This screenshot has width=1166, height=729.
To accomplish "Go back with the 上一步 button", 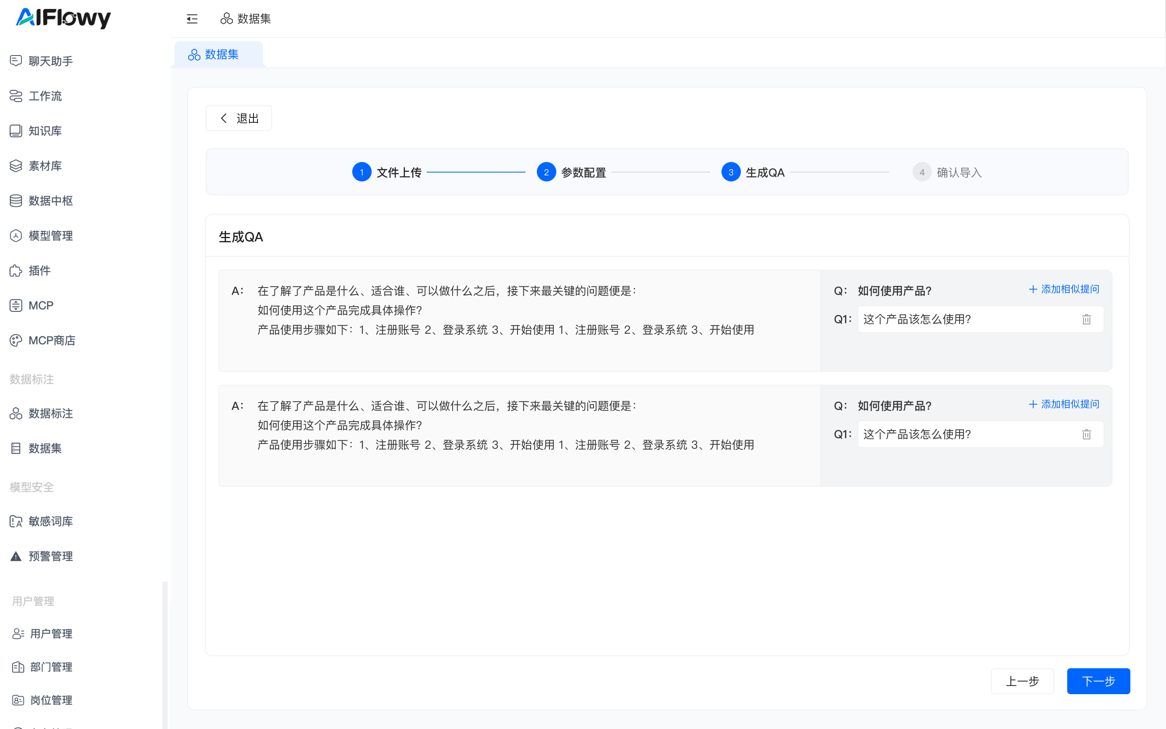I will 1022,681.
